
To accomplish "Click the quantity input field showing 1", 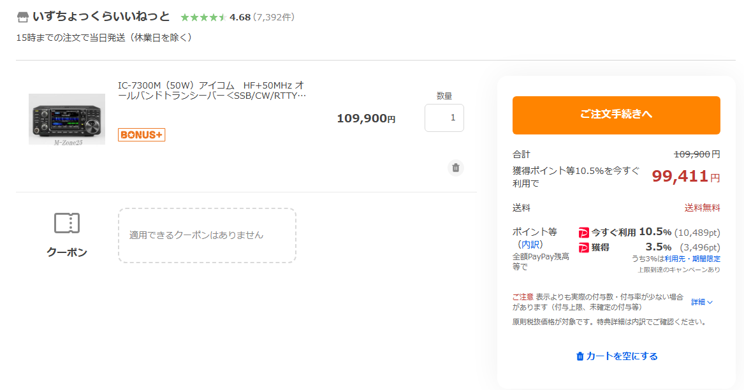I will 444,118.
